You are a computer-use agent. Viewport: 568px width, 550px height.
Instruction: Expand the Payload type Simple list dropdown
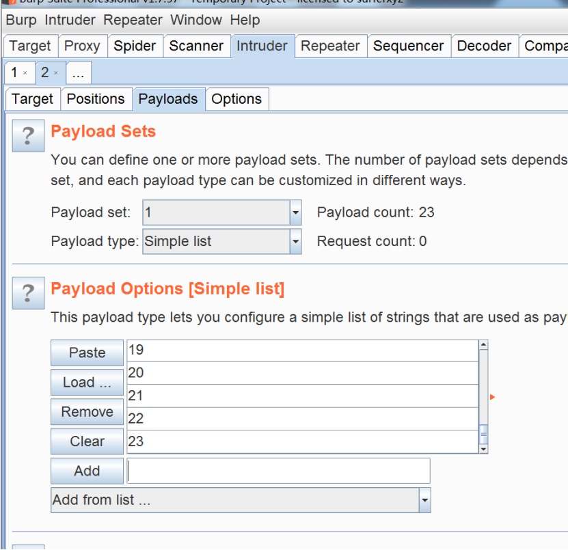295,241
